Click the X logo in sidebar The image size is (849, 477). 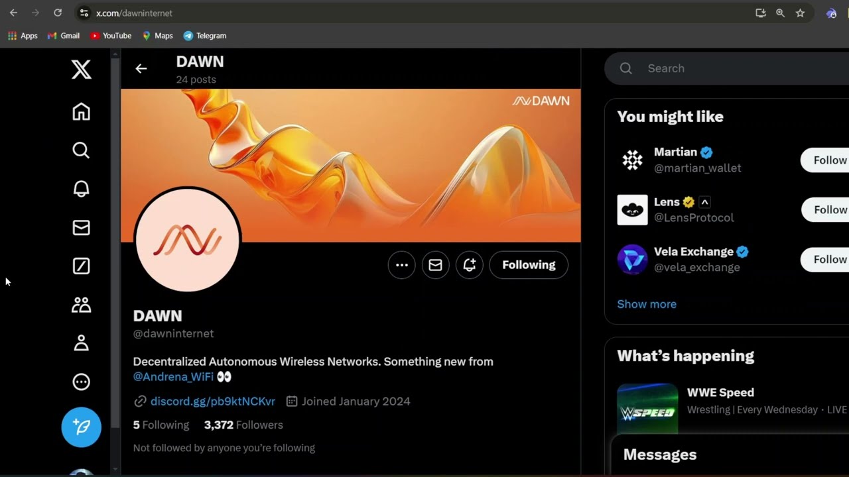(81, 70)
